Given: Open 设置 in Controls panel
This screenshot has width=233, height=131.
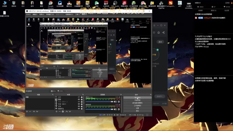Looking at the screenshot, I should 137,108.
